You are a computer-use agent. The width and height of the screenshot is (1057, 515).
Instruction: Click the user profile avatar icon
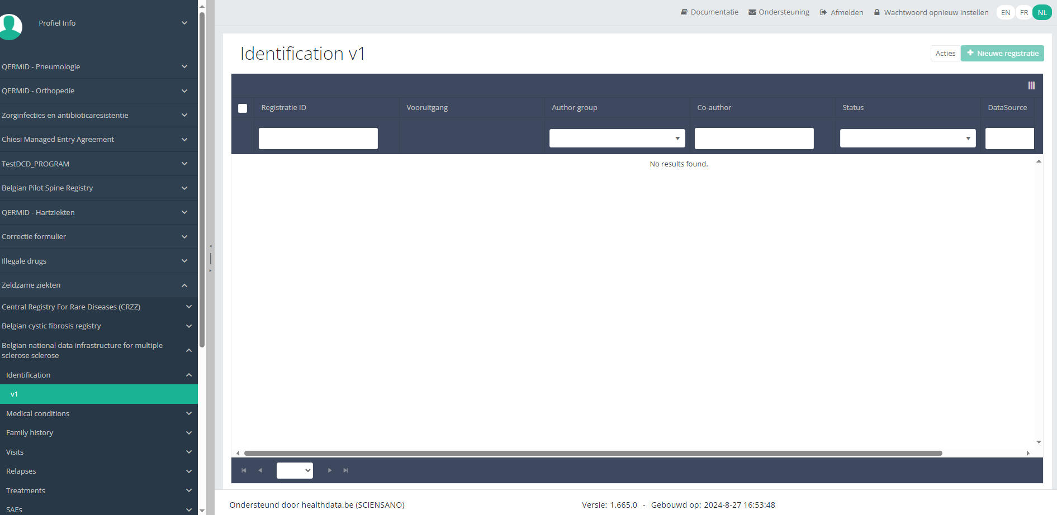[10, 26]
